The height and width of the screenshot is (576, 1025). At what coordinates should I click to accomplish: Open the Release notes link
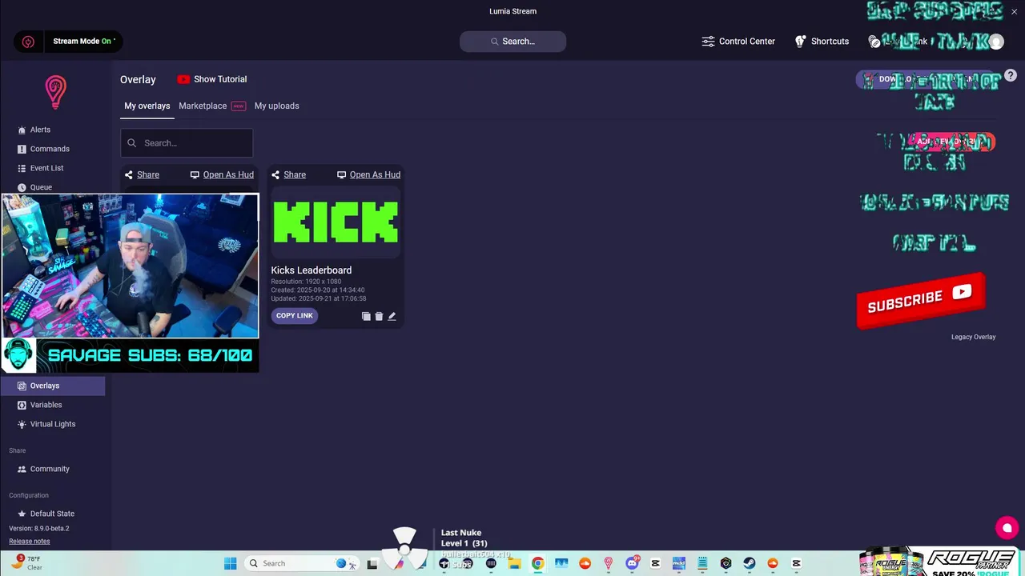pos(30,542)
